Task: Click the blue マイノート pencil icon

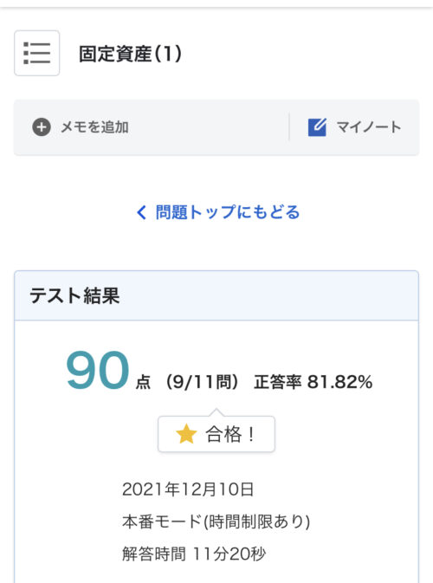Action: click(317, 127)
